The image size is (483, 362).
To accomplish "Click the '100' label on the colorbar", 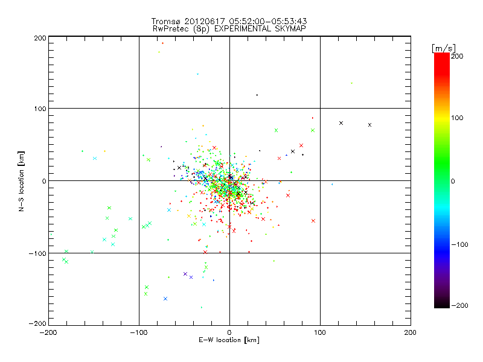I will click(457, 118).
